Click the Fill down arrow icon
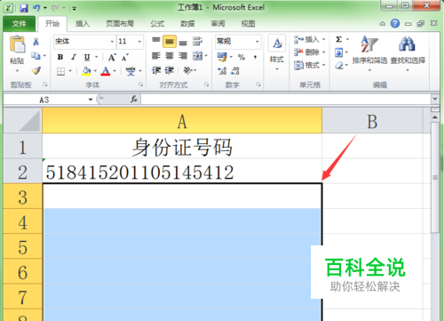The height and width of the screenshot is (321, 444). tap(339, 52)
